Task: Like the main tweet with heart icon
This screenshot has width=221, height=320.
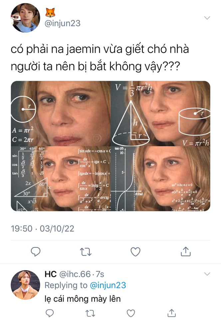Action: [135, 252]
